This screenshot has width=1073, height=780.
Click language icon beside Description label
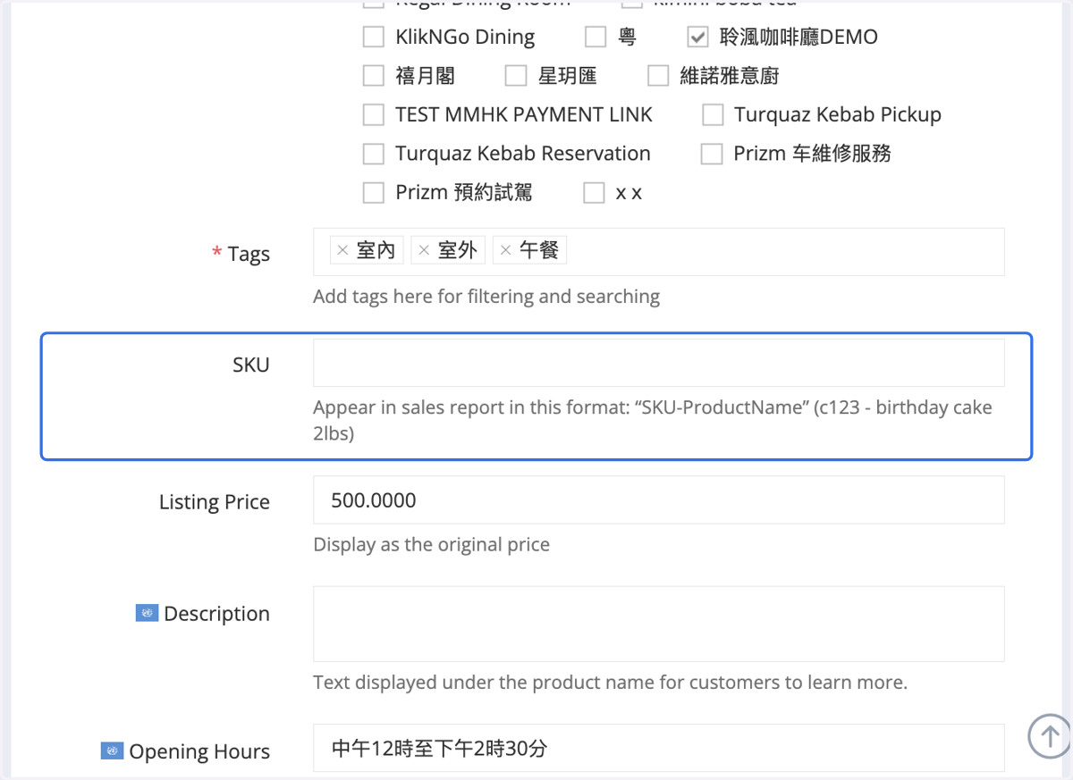pos(147,613)
